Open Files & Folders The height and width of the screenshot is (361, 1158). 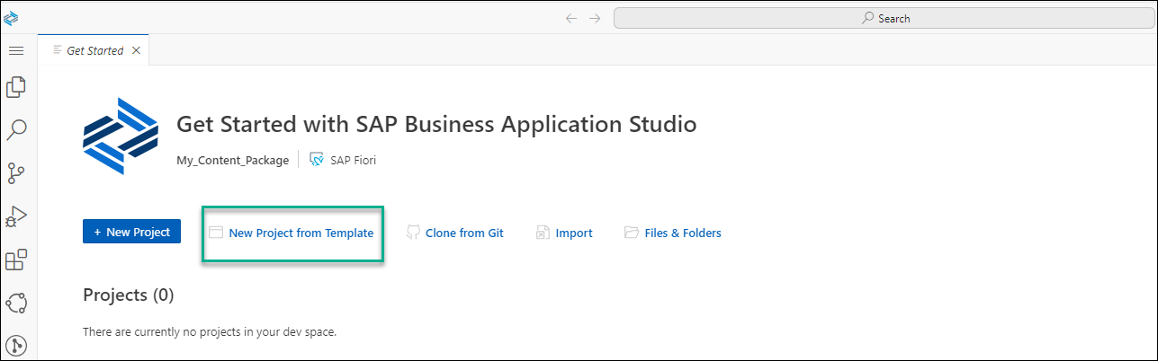[x=683, y=233]
